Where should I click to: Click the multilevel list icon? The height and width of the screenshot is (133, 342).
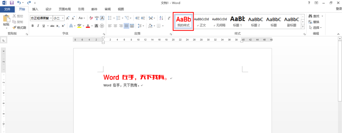pos(127,18)
